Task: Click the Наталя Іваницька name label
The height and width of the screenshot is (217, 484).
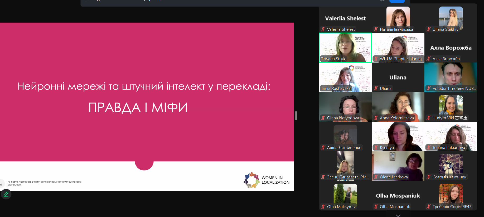Action: click(x=396, y=29)
